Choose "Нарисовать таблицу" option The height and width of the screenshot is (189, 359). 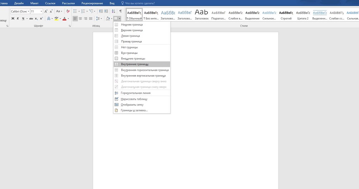click(x=134, y=99)
